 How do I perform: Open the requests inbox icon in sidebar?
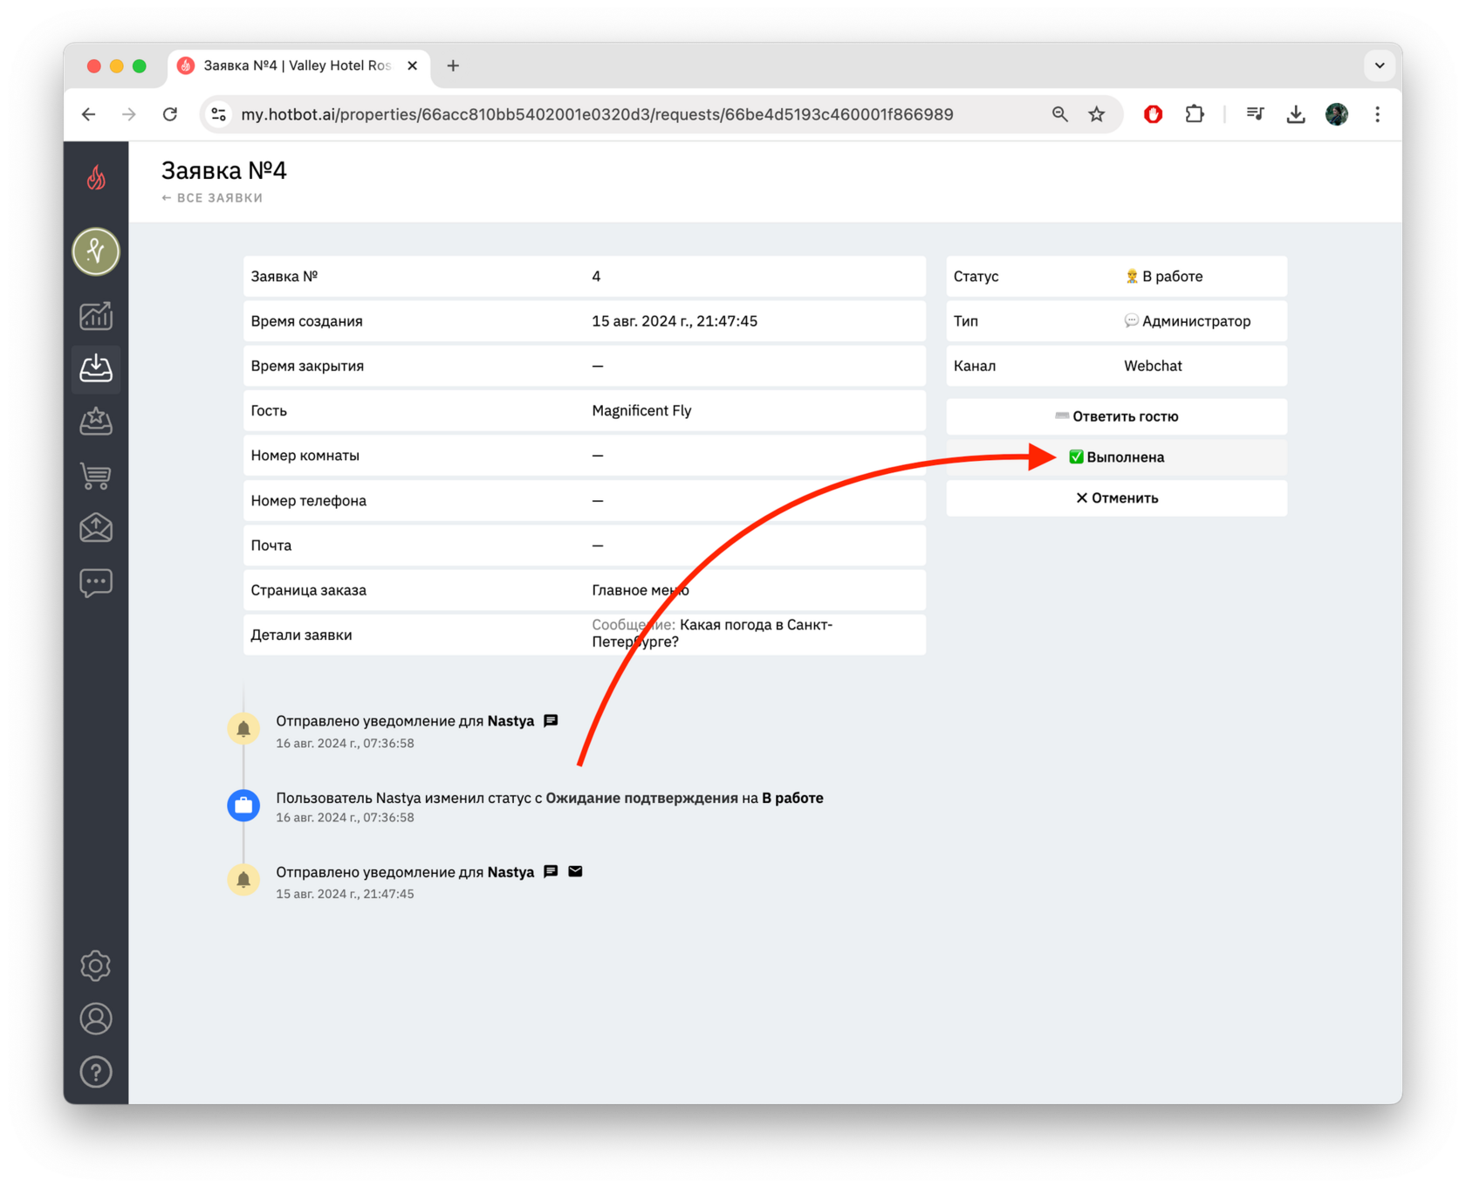(96, 368)
